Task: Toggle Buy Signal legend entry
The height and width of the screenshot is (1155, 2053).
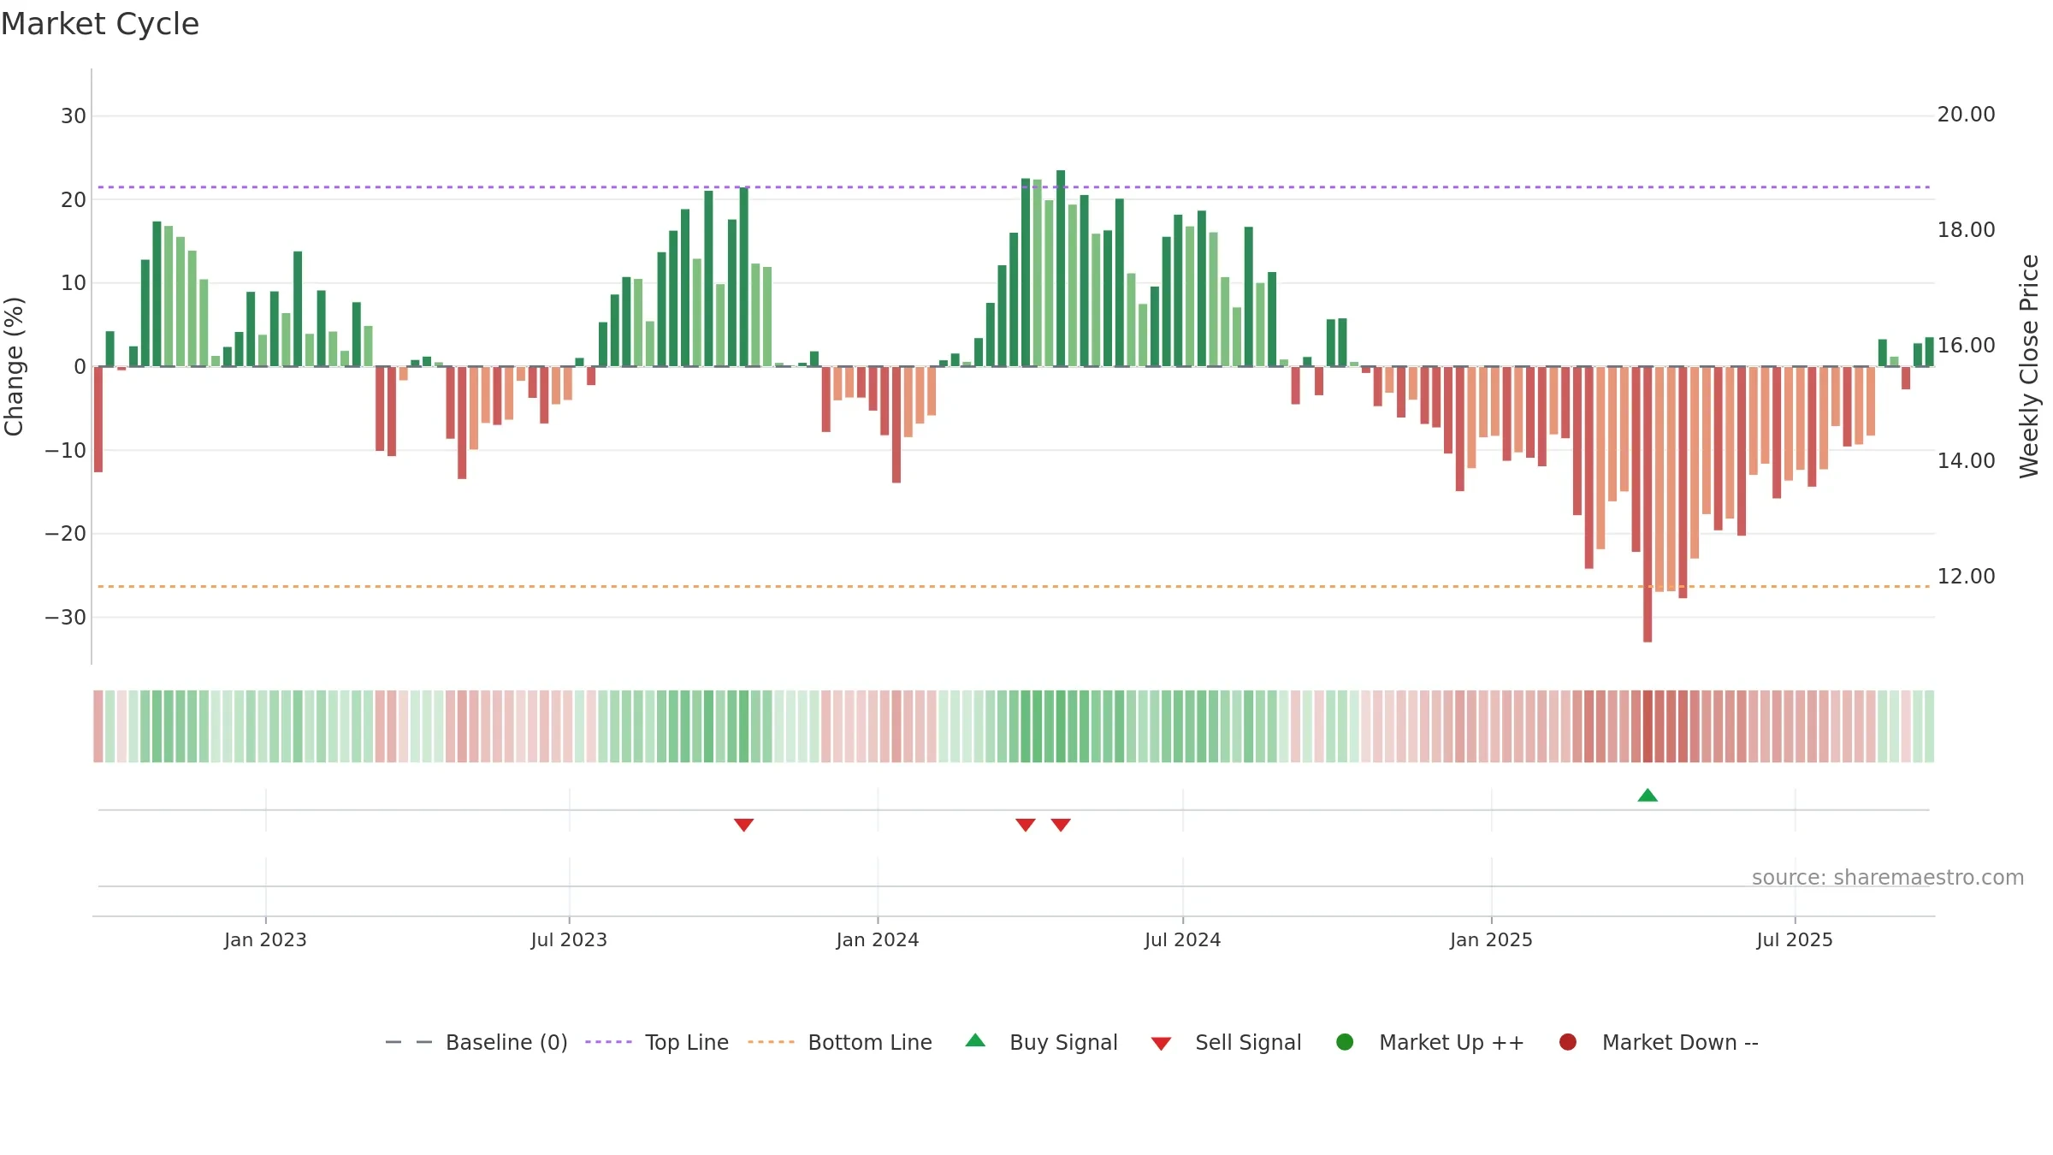Action: 1041,1043
